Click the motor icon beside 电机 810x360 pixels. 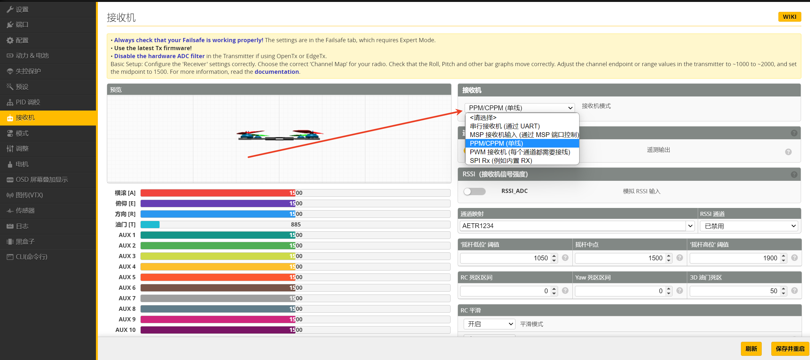(10, 164)
